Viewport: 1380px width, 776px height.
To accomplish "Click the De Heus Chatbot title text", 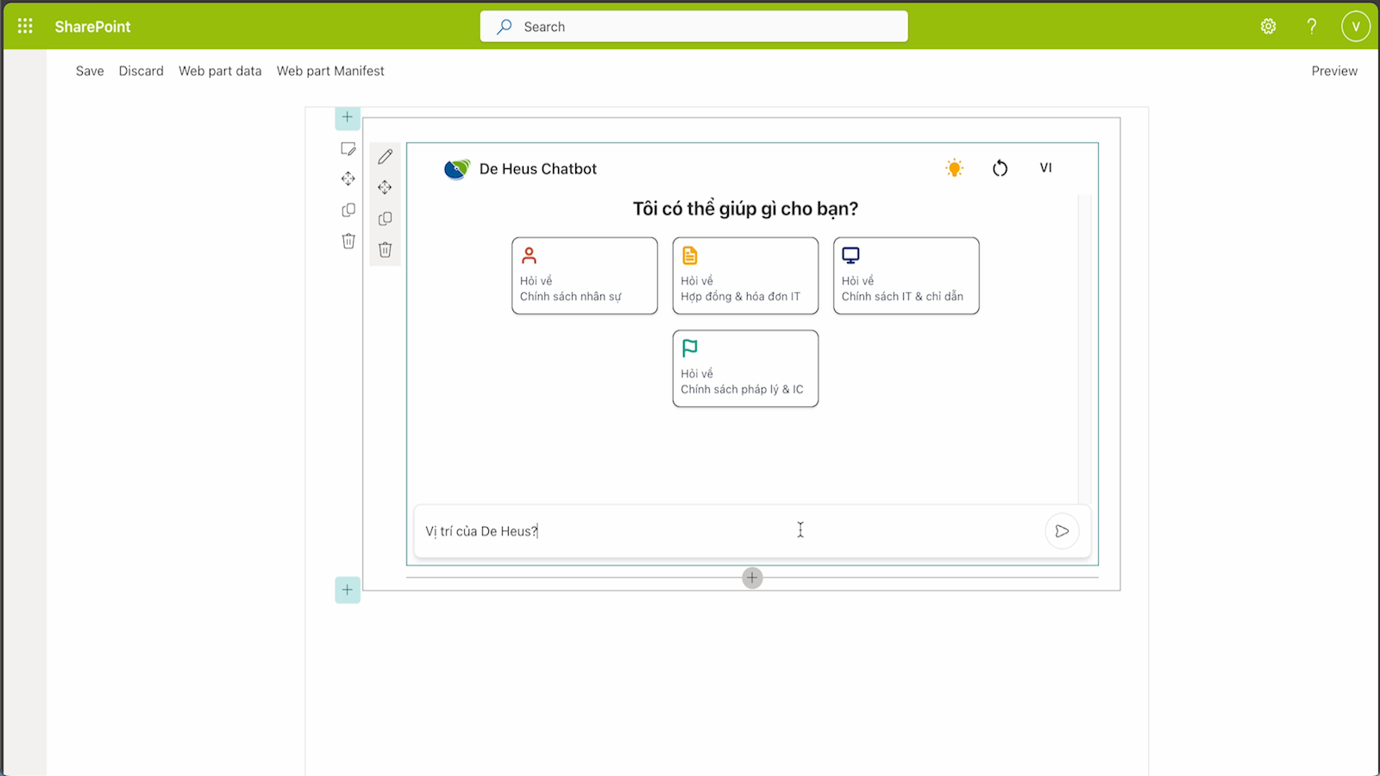I will [538, 169].
